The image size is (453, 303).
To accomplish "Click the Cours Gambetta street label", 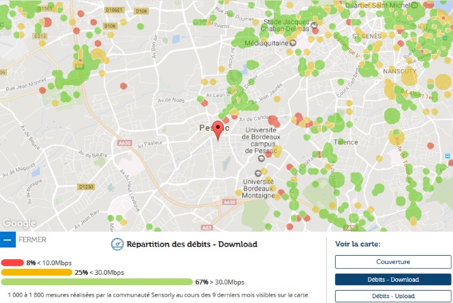I will pos(348,83).
